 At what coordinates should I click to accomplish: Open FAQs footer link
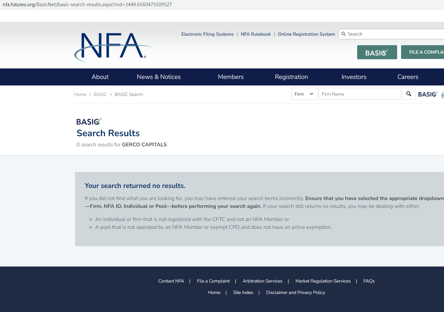pos(369,281)
